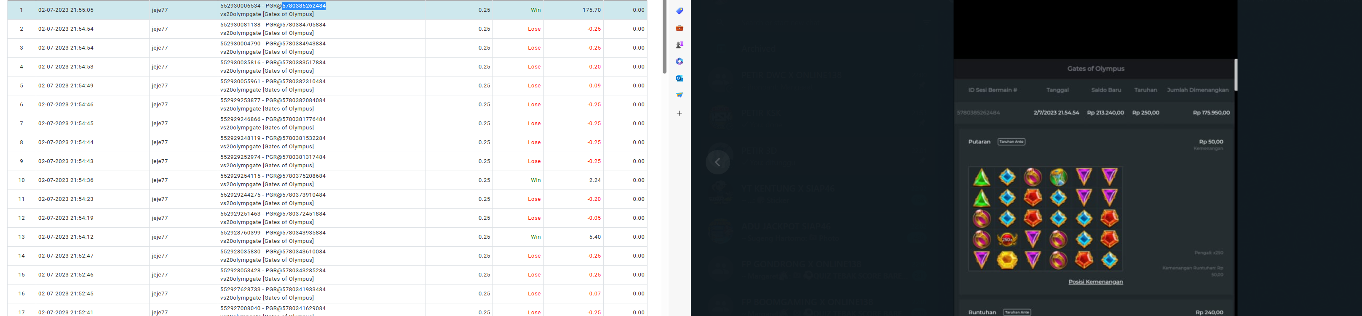Click timestamp 02-07-2023 21:54:53 in row 4
The width and height of the screenshot is (1362, 316).
66,67
